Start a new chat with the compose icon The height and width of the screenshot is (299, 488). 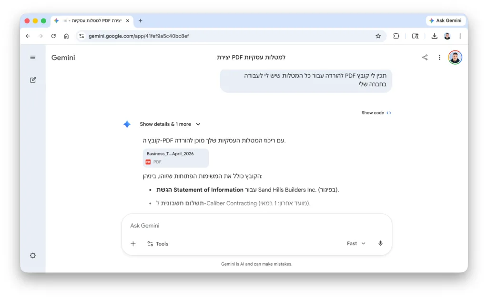[33, 80]
